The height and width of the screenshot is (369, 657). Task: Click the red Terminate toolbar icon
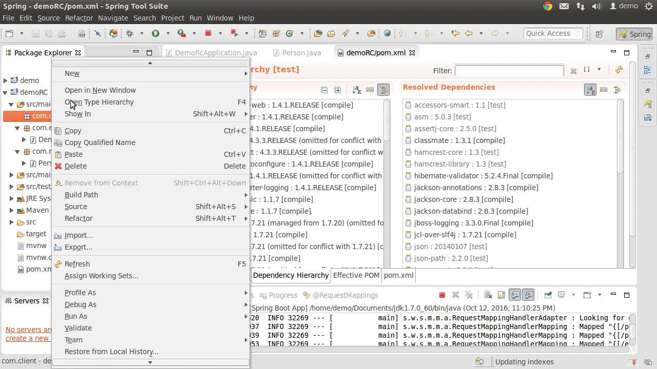tap(208, 33)
